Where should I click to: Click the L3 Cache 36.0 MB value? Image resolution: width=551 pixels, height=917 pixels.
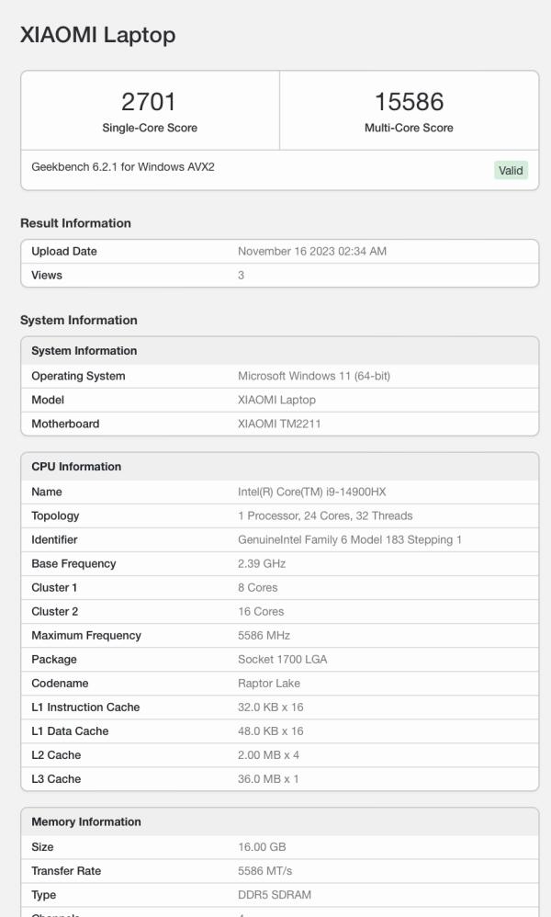[268, 778]
